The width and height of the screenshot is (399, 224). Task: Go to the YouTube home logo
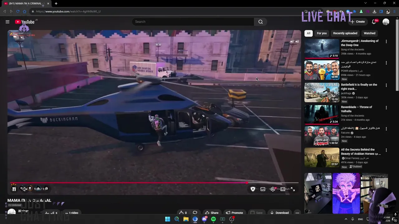(x=25, y=22)
